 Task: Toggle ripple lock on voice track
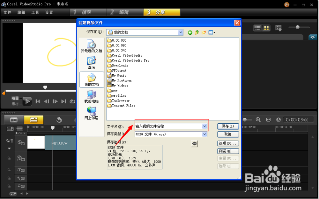point(9,178)
